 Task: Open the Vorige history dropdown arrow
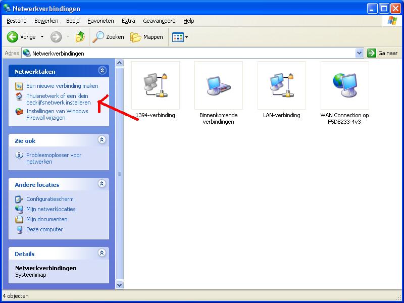point(42,37)
